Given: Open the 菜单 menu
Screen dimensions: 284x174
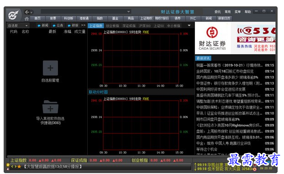Looking at the screenshot, I should 237,12.
